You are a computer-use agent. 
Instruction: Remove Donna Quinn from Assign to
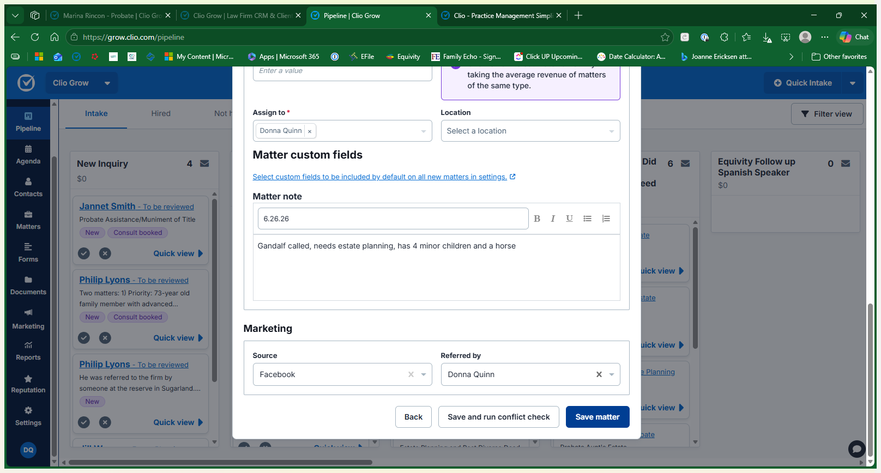310,131
